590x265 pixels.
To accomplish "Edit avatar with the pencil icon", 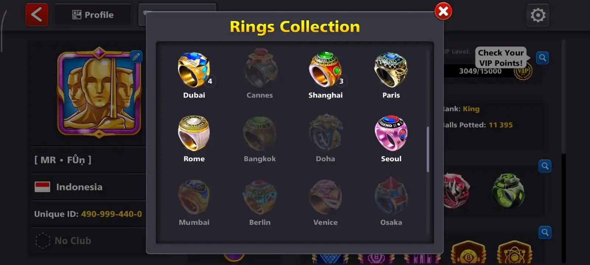I will pyautogui.click(x=136, y=56).
